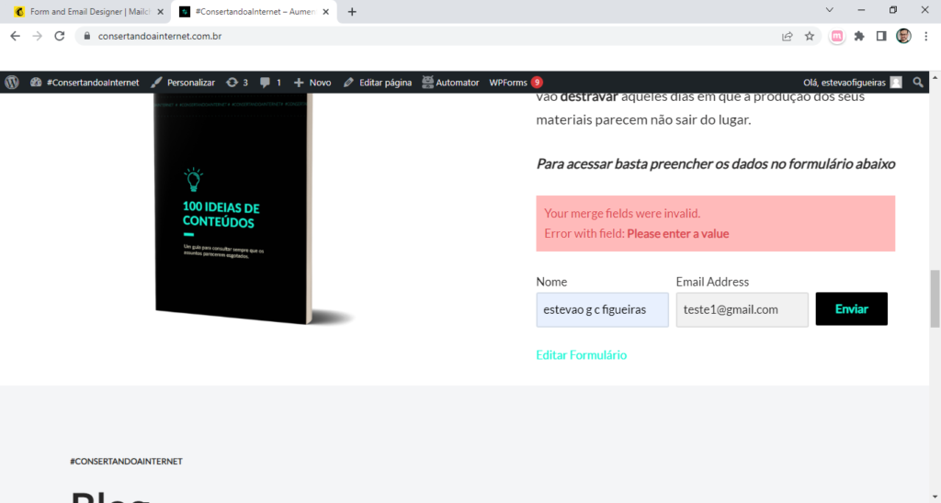
Task: Open Personalizar customizer
Action: [x=183, y=82]
